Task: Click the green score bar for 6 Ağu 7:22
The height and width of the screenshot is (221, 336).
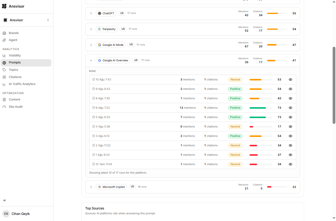Action: pos(261,108)
